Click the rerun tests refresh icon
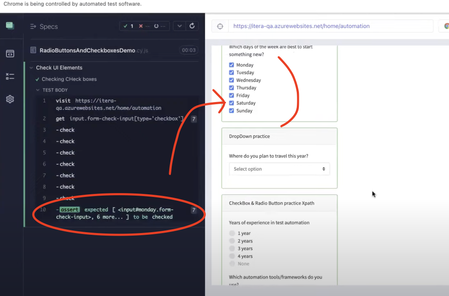 pyautogui.click(x=192, y=26)
